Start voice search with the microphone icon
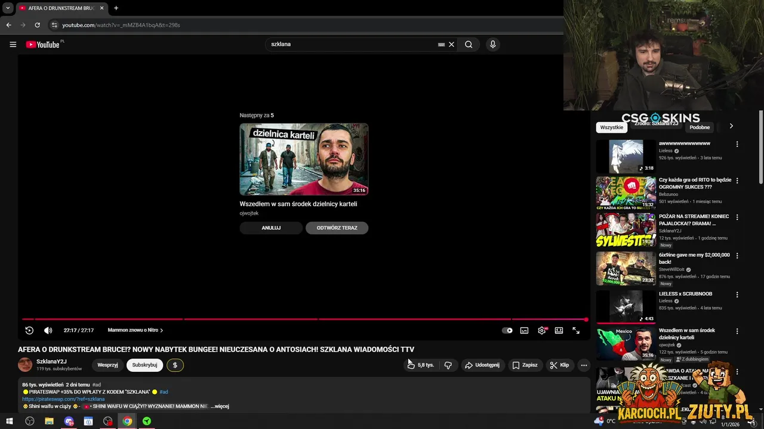764x429 pixels. (x=492, y=44)
